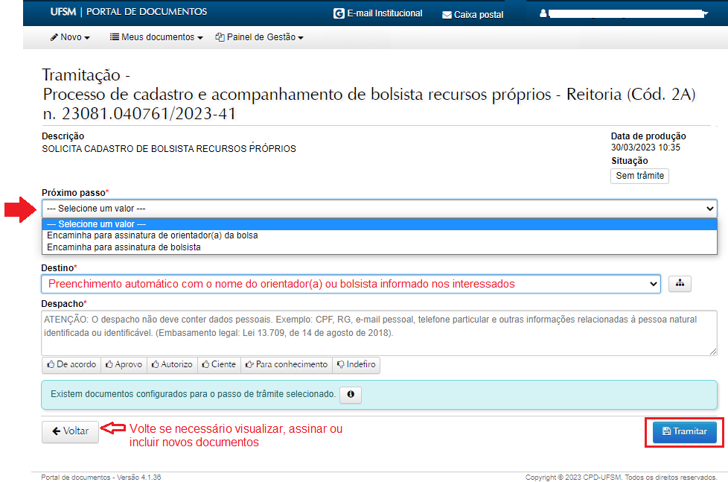Open Meus documentos menu
728x482 pixels.
coord(156,37)
